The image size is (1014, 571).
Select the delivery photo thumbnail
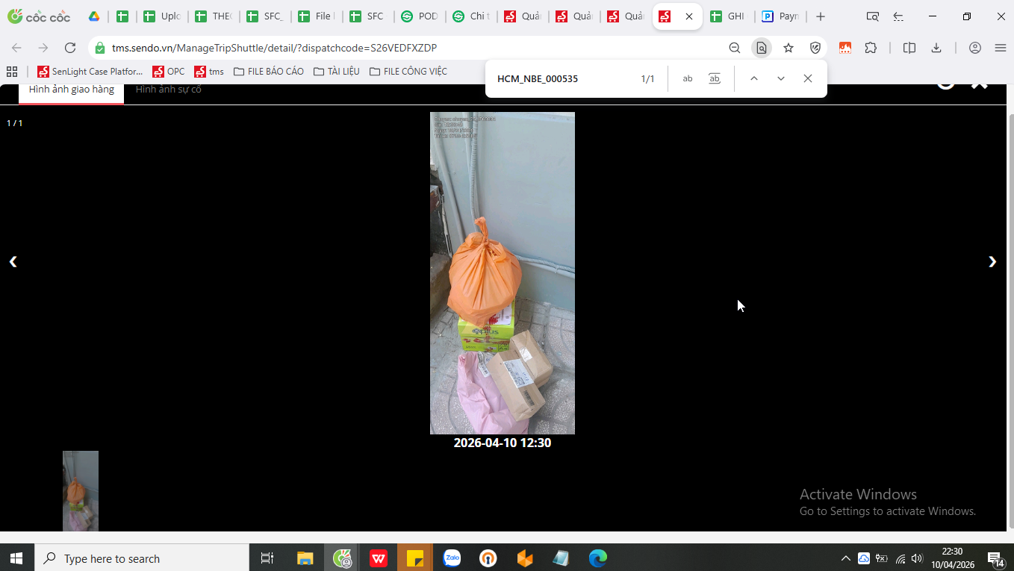click(81, 491)
